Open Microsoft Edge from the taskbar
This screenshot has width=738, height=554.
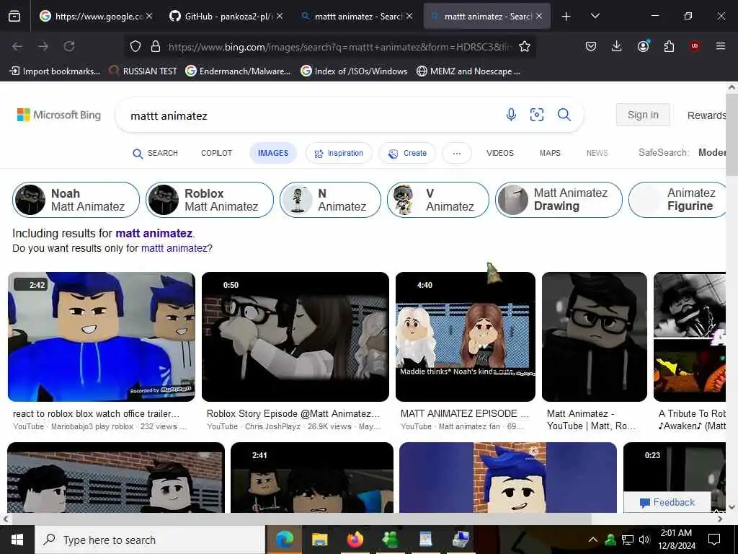284,540
